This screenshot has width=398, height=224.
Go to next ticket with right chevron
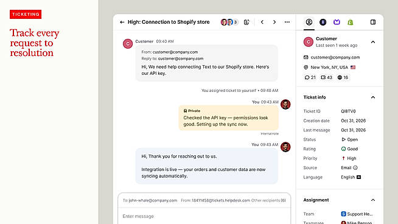click(274, 22)
